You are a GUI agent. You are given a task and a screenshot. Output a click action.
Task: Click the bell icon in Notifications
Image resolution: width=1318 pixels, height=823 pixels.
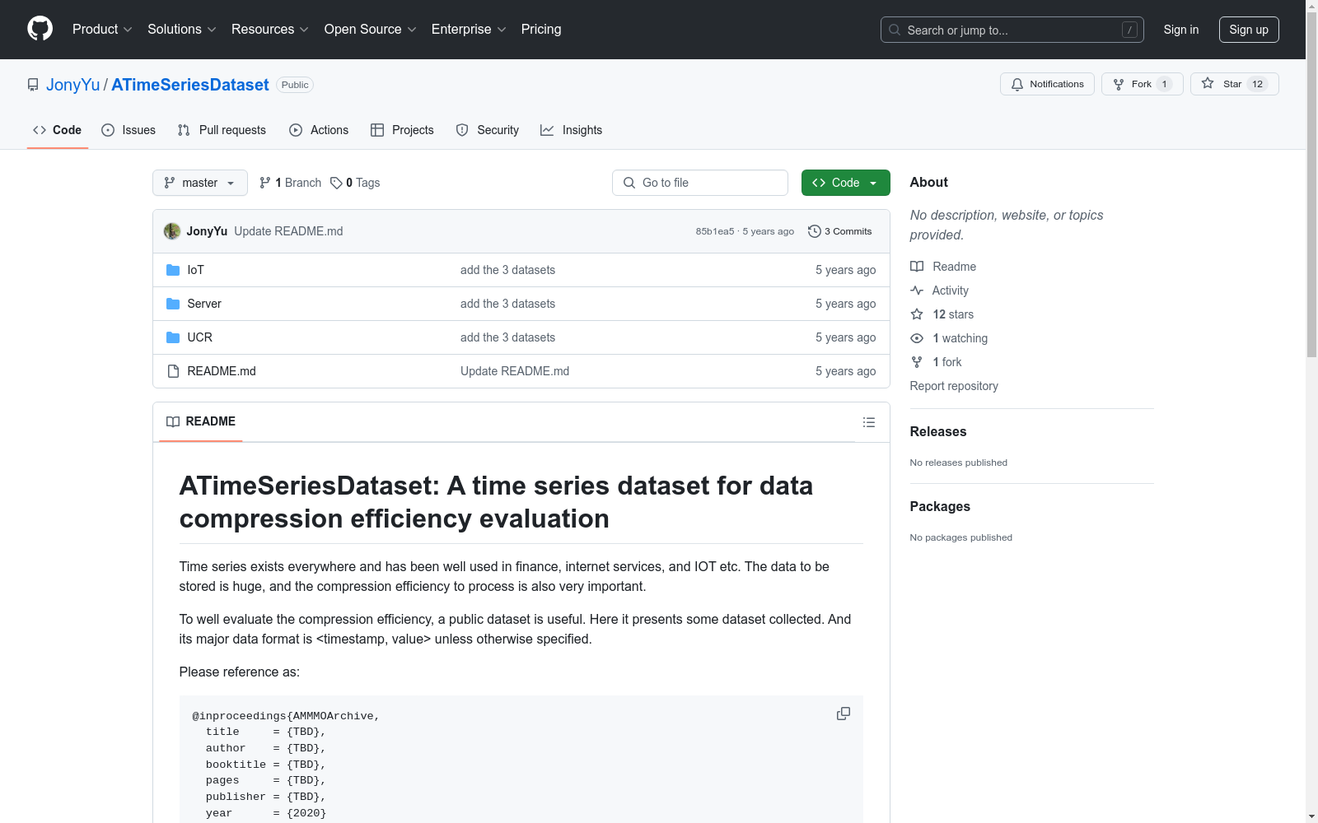pos(1017,84)
